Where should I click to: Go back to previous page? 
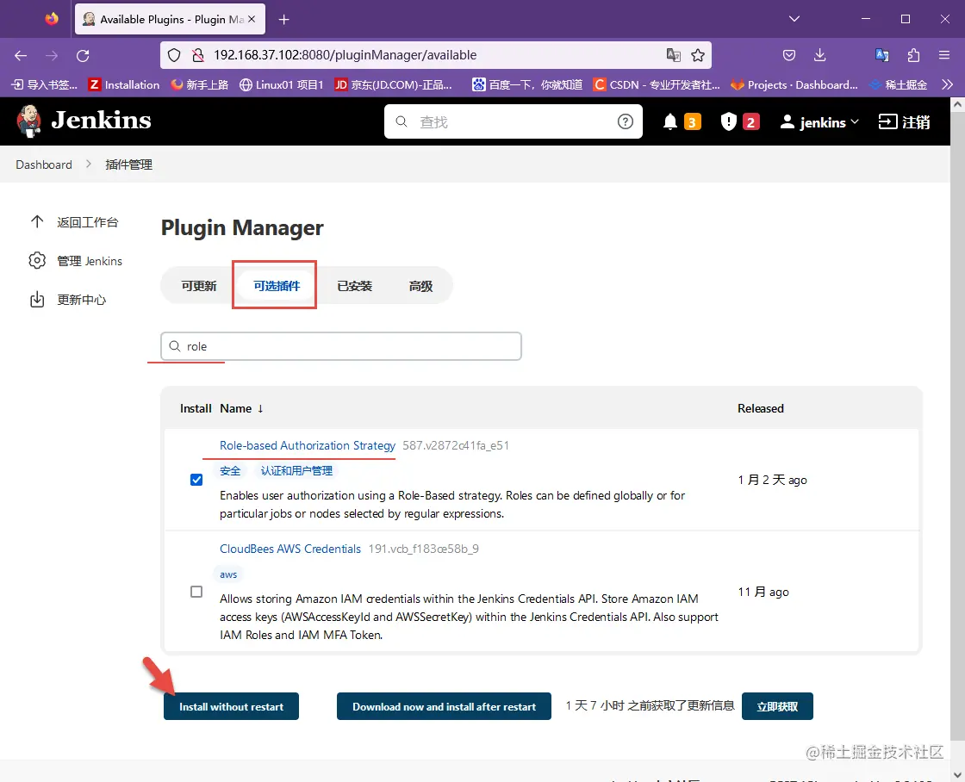pyautogui.click(x=21, y=55)
